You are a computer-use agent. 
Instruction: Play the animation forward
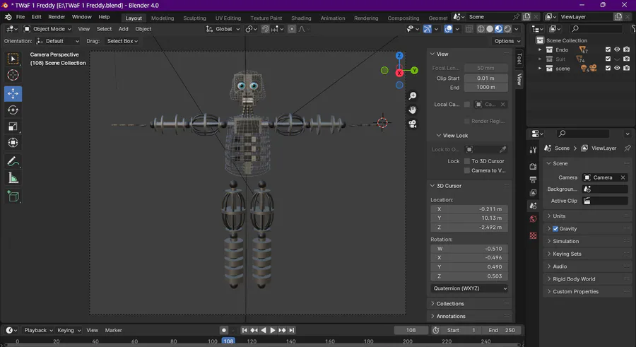pos(273,330)
